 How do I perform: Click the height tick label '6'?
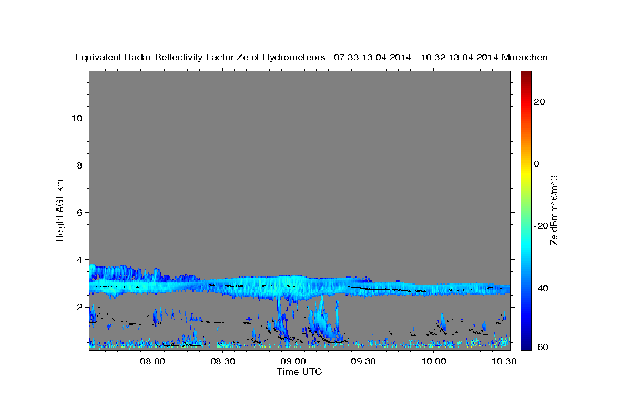[x=80, y=212]
